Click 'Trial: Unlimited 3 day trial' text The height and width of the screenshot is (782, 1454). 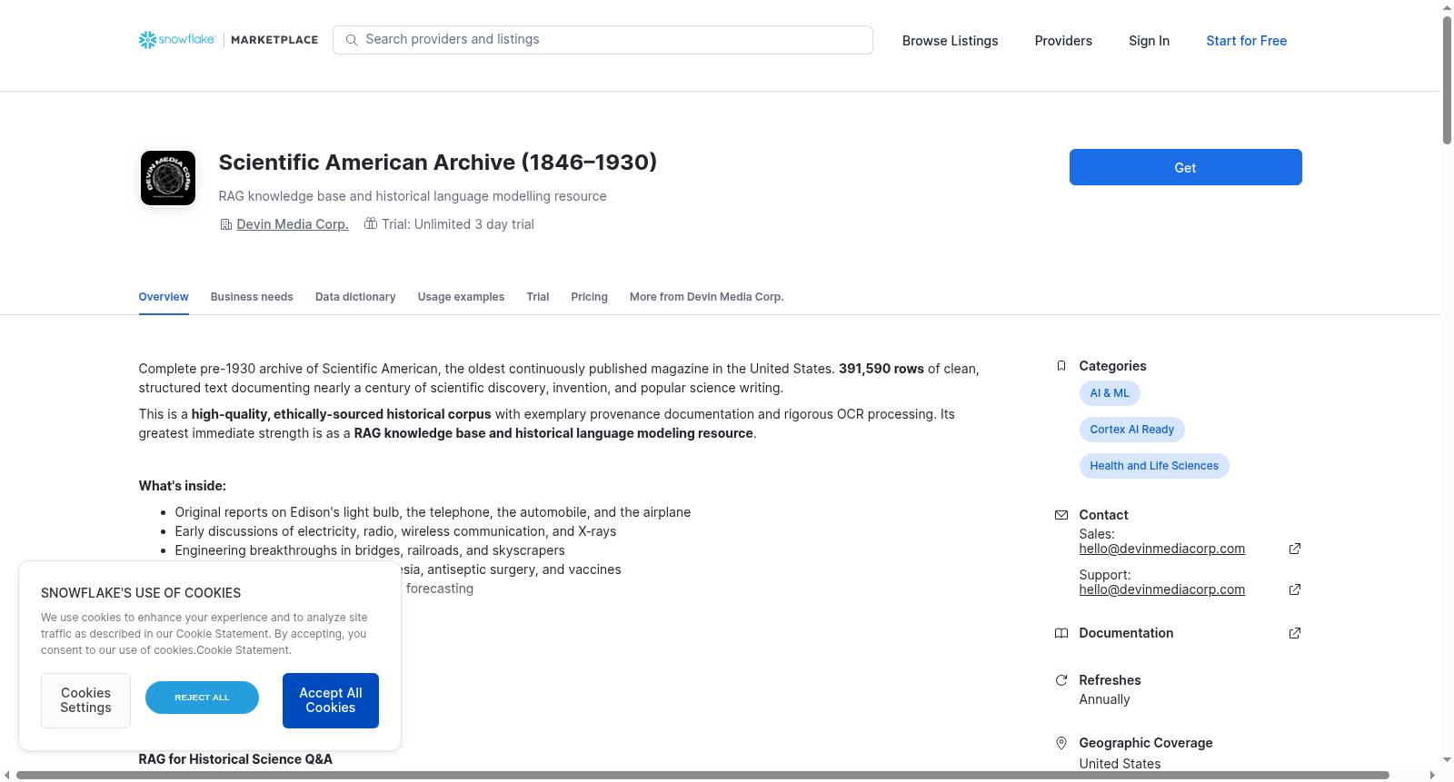coord(458,224)
